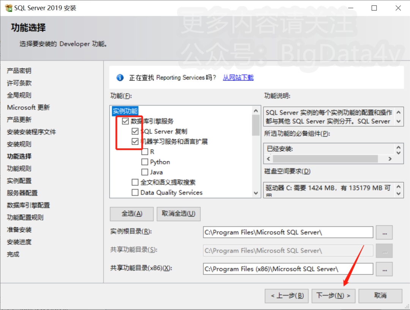This screenshot has width=410, height=310.
Task: Click 下一步(N) button to continue
Action: [333, 296]
